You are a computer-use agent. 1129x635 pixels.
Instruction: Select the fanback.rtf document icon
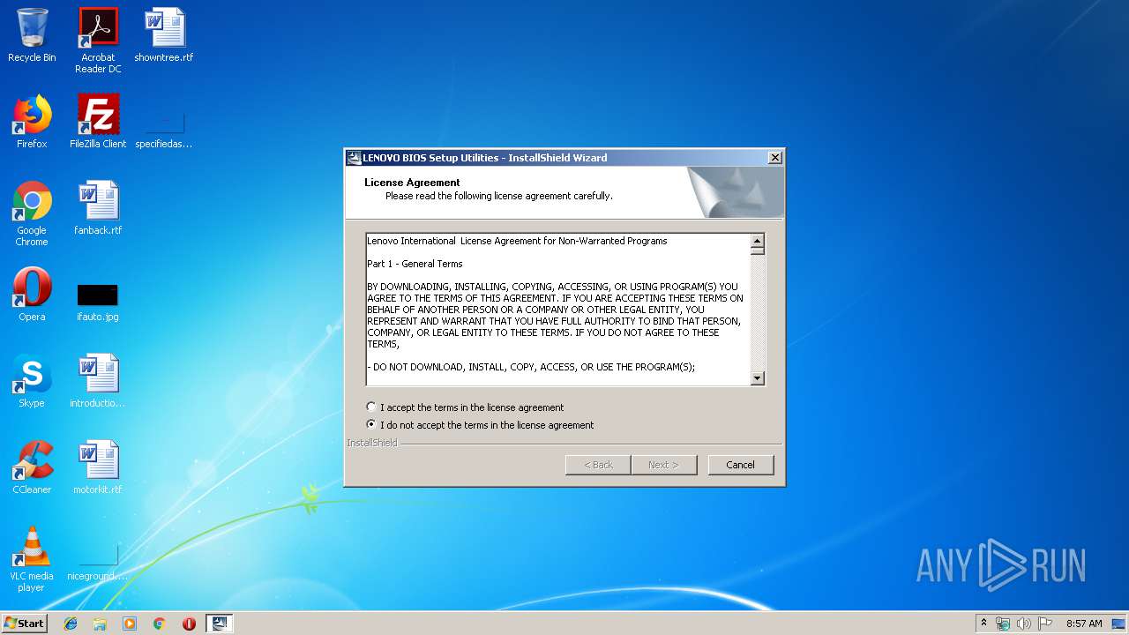98,208
